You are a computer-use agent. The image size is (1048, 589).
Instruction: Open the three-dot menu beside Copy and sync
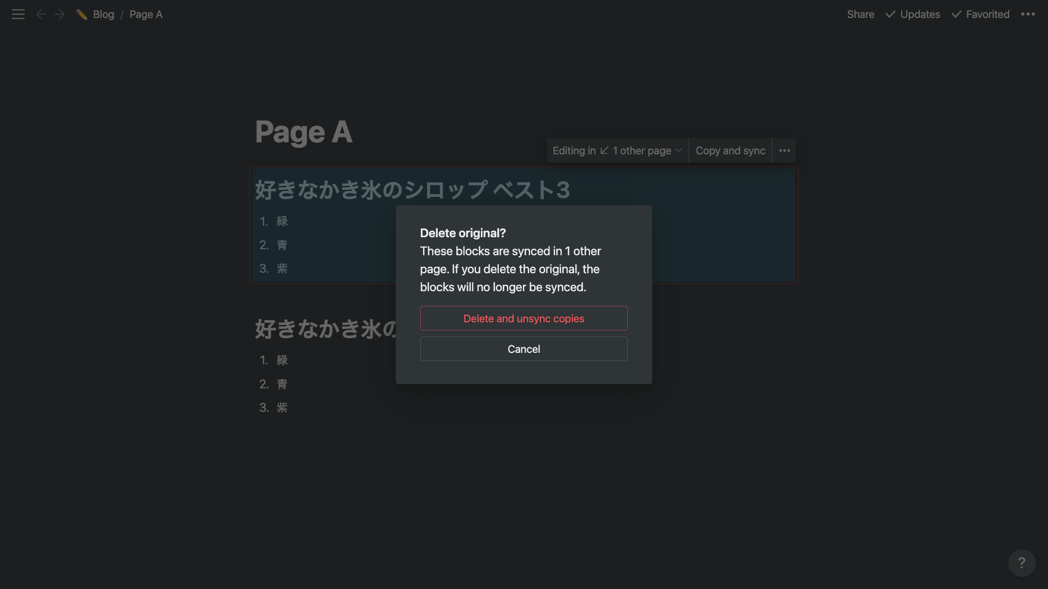[x=784, y=151]
